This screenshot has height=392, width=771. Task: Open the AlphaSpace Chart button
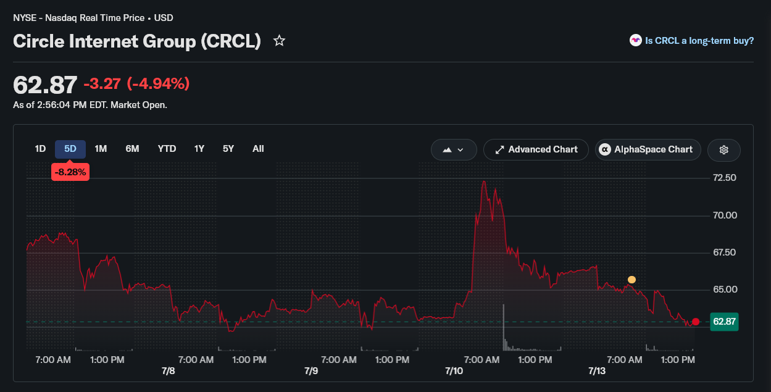[648, 149]
